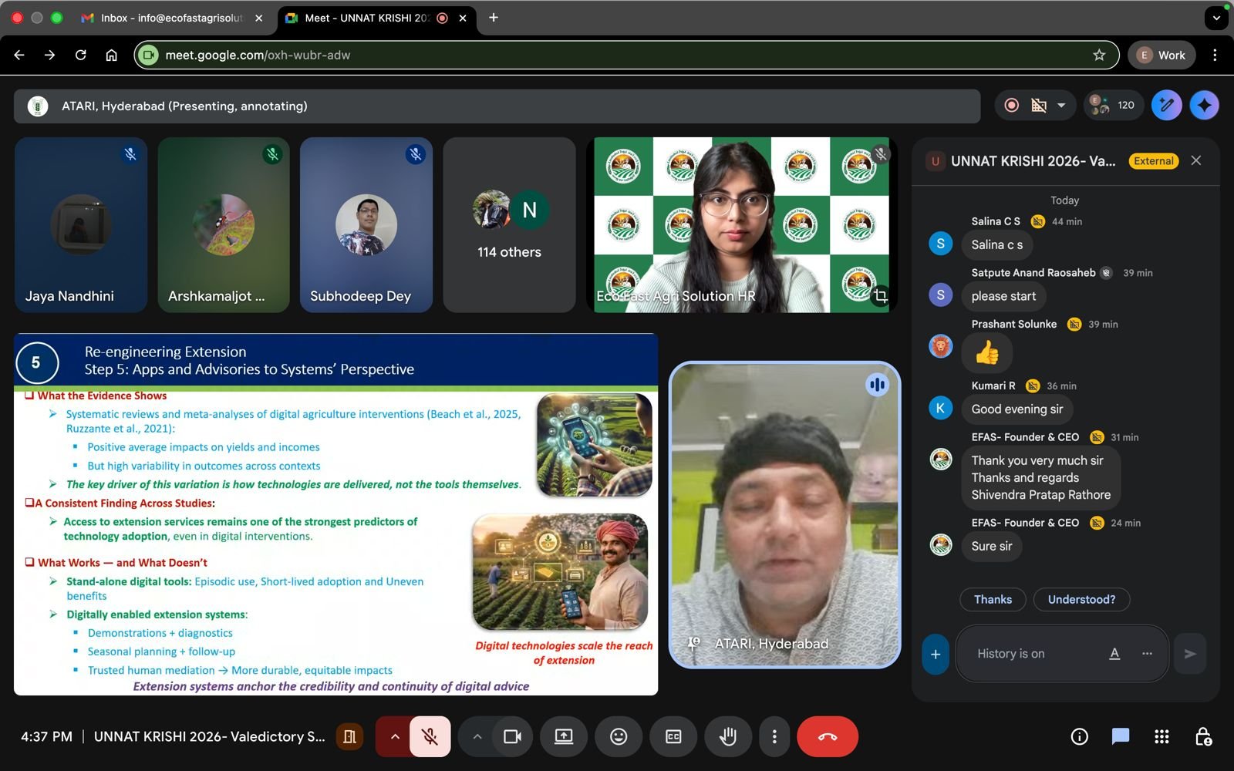Open text formatting in chat box
Viewport: 1234px width, 771px height.
1114,654
